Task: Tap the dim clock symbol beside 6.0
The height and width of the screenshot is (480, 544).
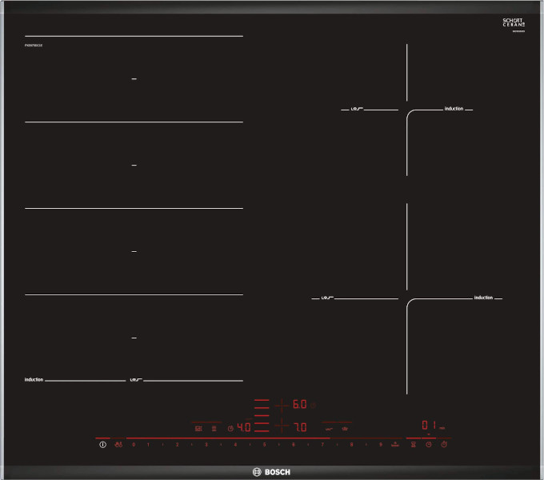Action: tap(313, 405)
